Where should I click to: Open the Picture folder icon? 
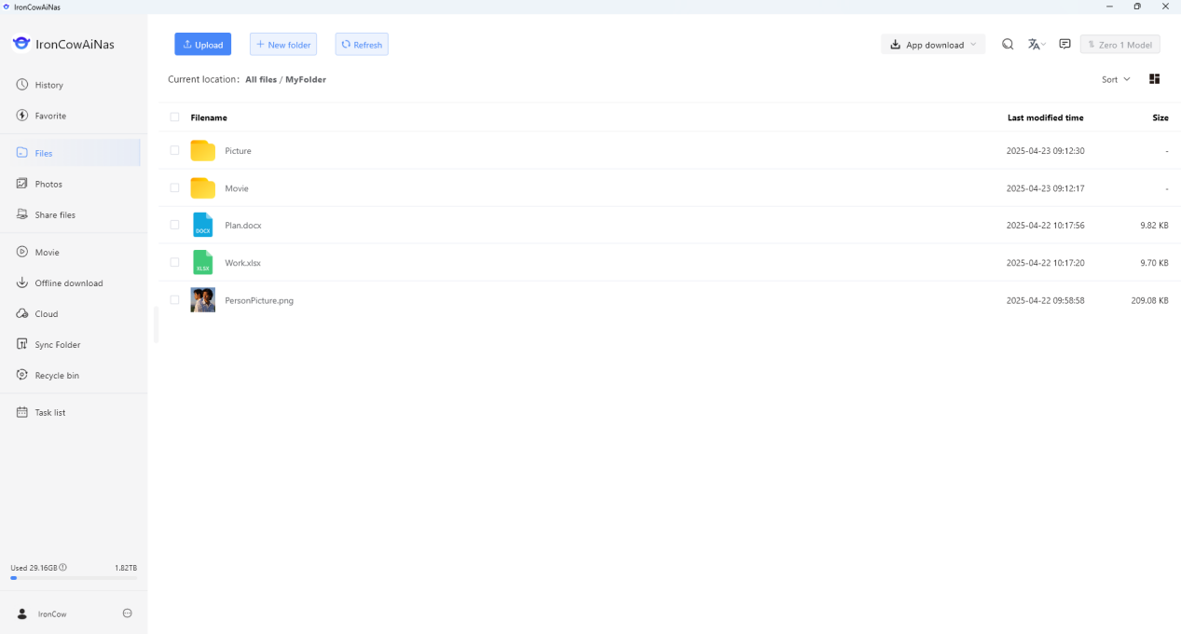tap(202, 151)
